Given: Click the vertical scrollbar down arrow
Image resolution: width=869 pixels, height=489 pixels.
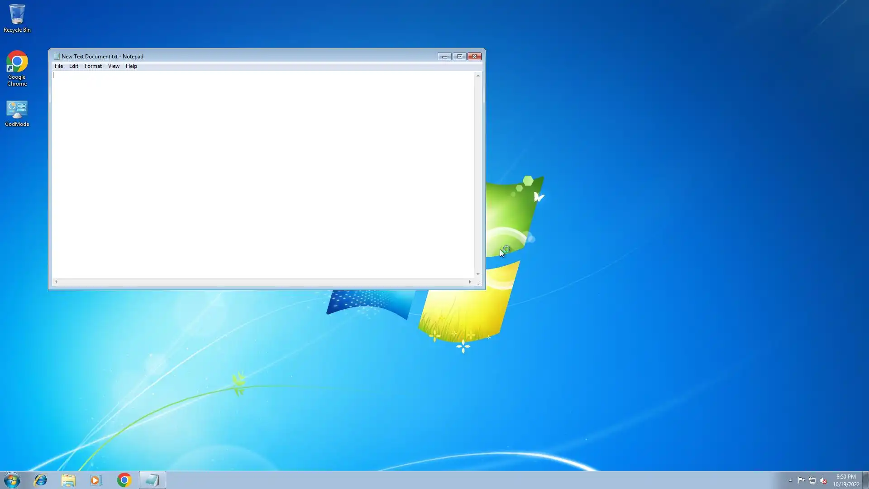Looking at the screenshot, I should pyautogui.click(x=478, y=274).
